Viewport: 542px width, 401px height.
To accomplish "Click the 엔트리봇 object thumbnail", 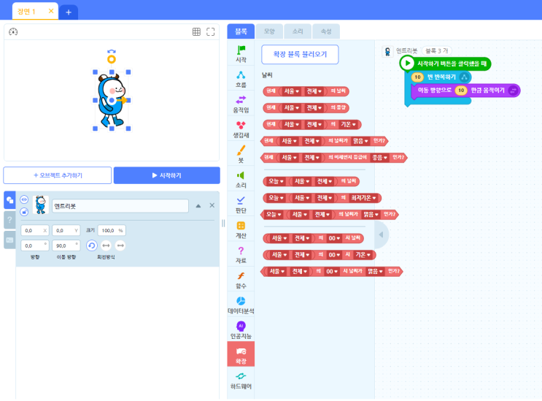I will pos(41,205).
